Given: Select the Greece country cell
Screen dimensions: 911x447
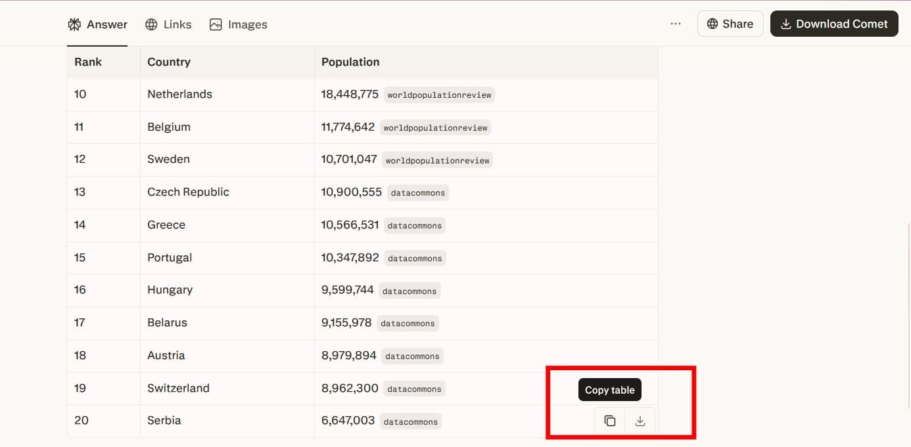Looking at the screenshot, I should click(227, 224).
